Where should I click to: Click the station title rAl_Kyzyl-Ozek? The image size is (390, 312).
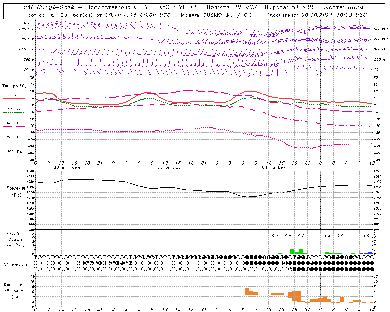pos(49,7)
